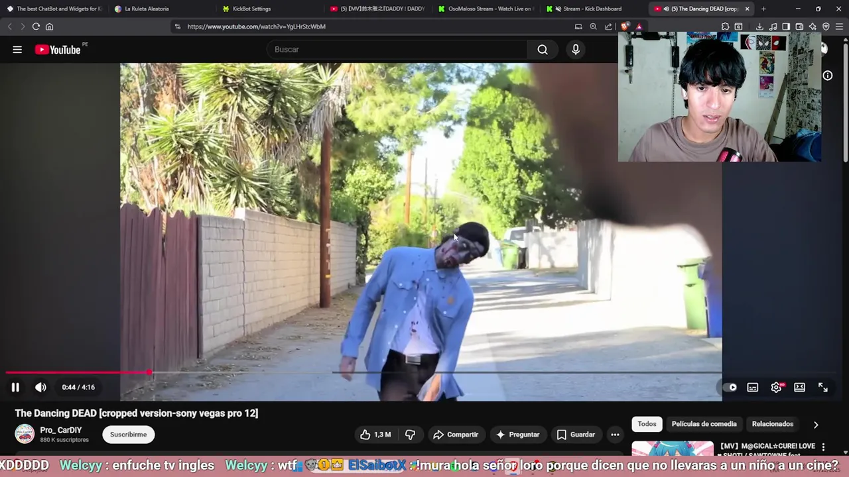This screenshot has height=477, width=849.
Task: Open browser main menu hamburger
Action: click(x=840, y=26)
